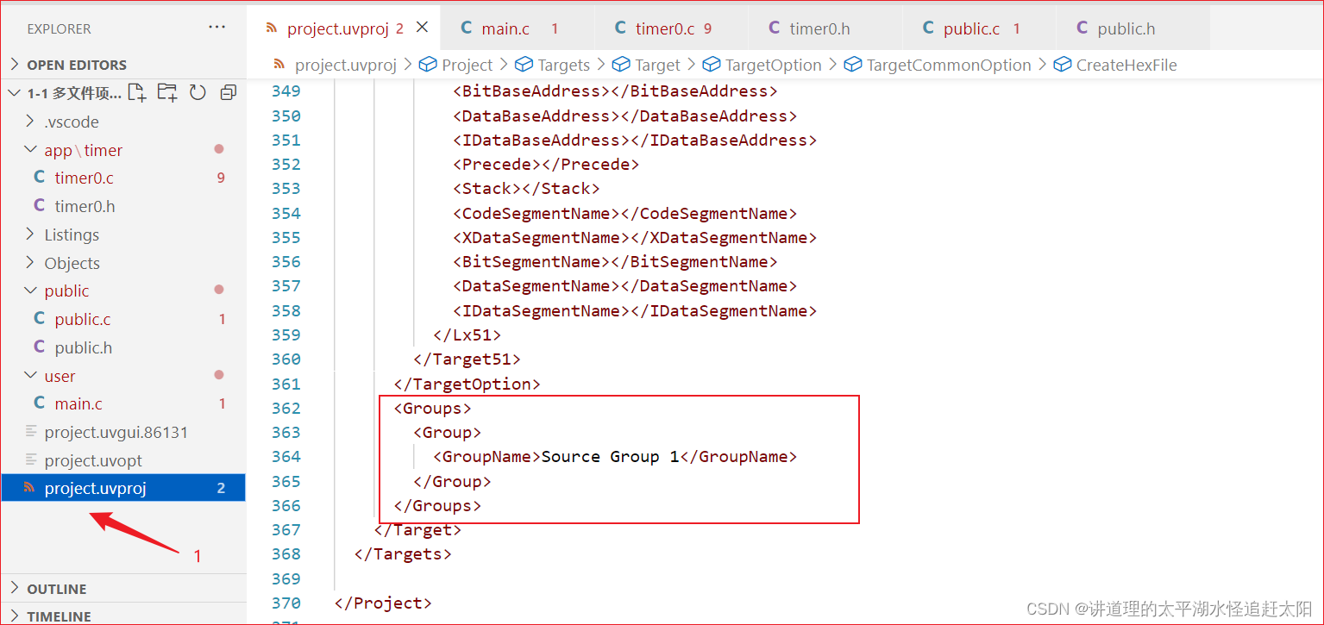Click the C icon beside timer0.c in explorer
1324x625 pixels.
coord(39,177)
